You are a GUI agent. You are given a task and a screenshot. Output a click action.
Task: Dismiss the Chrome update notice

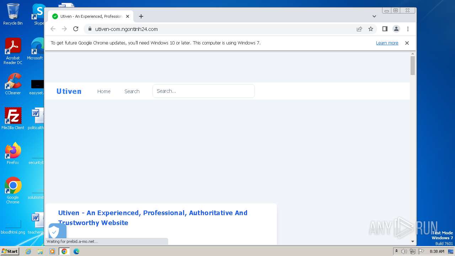407,43
